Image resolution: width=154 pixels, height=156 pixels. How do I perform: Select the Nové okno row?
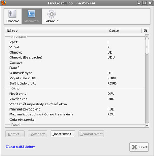pos(75,94)
